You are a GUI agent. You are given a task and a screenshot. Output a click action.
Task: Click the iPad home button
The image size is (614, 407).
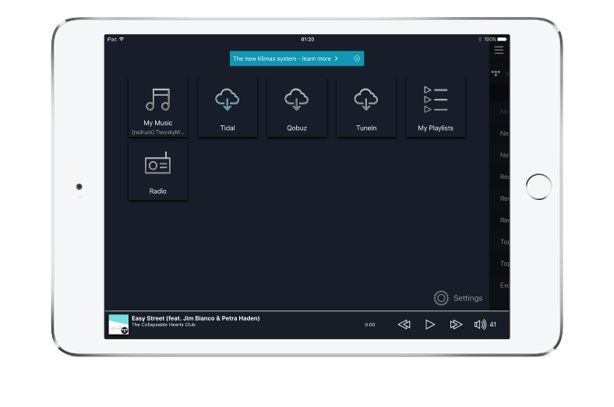click(x=538, y=187)
